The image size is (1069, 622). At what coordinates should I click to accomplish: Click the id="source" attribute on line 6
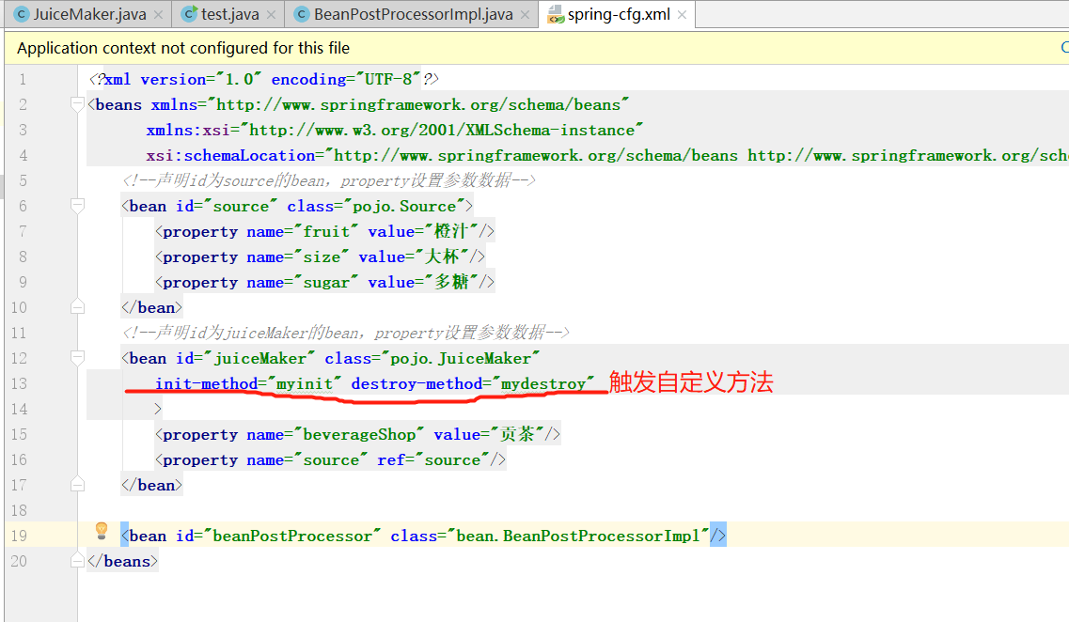[227, 206]
